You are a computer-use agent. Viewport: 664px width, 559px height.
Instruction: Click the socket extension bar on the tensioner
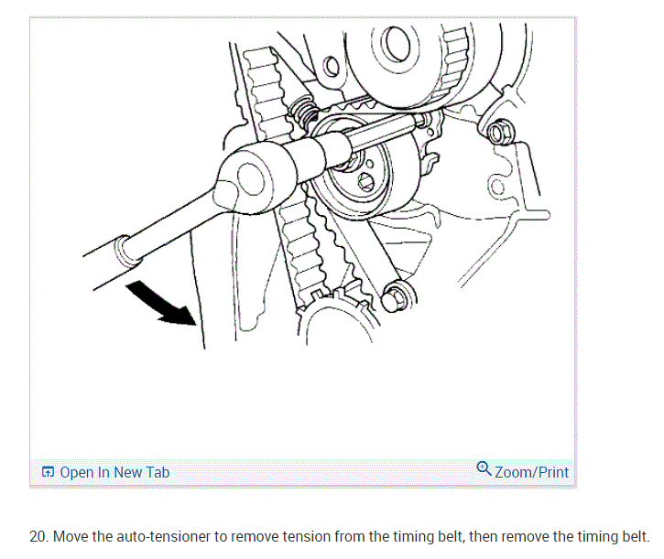coord(383,133)
